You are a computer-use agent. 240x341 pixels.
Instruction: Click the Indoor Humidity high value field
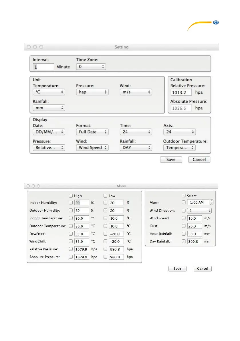coord(82,203)
